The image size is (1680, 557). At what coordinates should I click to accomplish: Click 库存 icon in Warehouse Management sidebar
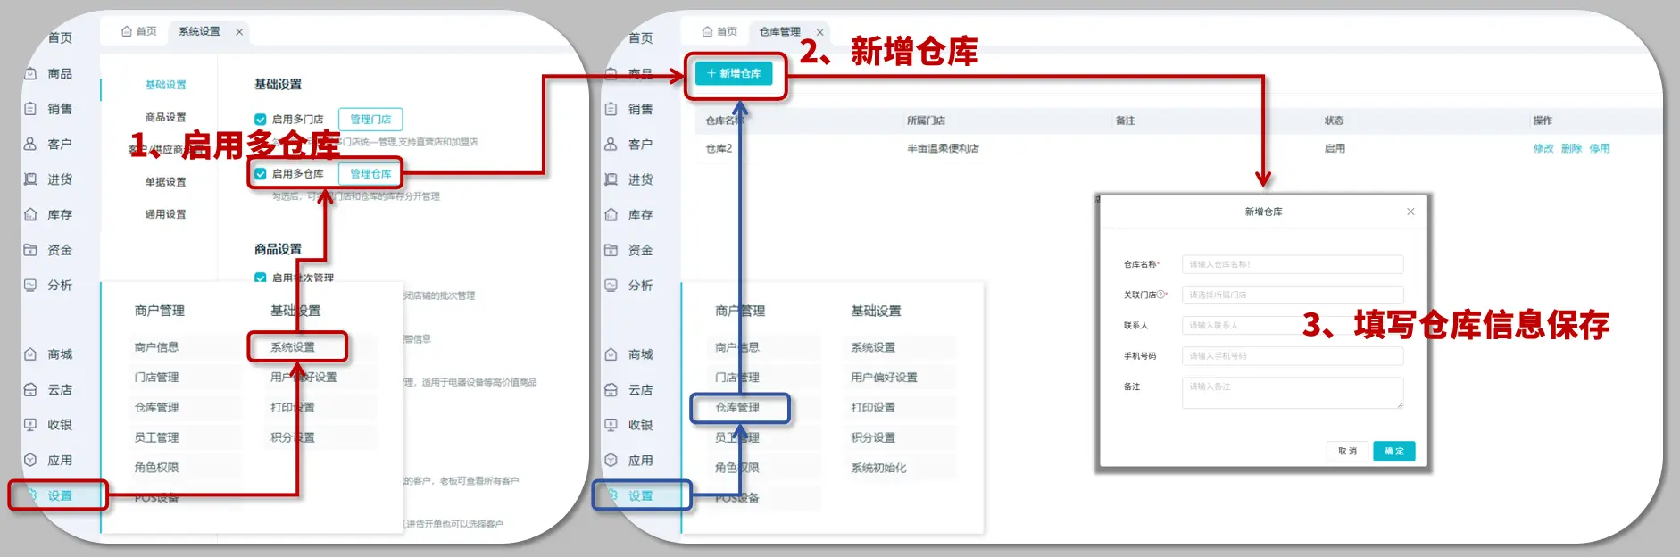point(611,214)
